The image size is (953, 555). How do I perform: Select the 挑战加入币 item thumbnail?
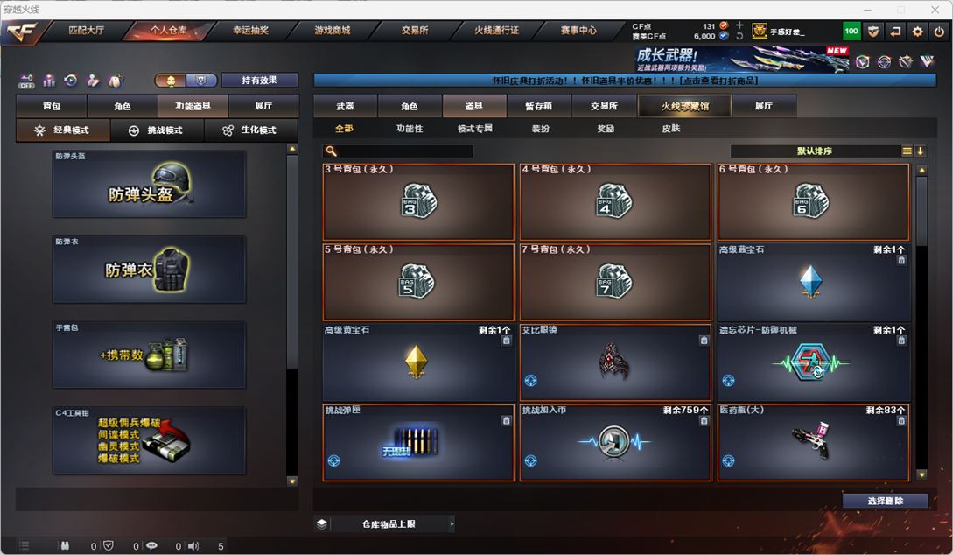tap(614, 443)
